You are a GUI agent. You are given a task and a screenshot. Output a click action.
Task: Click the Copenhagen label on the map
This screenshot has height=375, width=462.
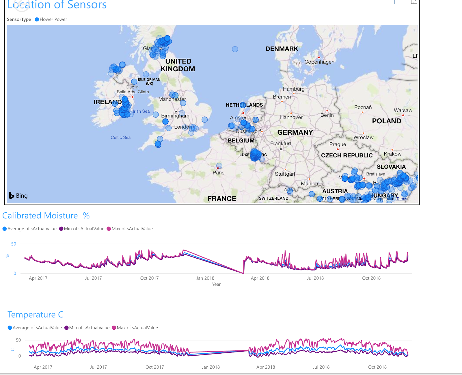click(319, 62)
